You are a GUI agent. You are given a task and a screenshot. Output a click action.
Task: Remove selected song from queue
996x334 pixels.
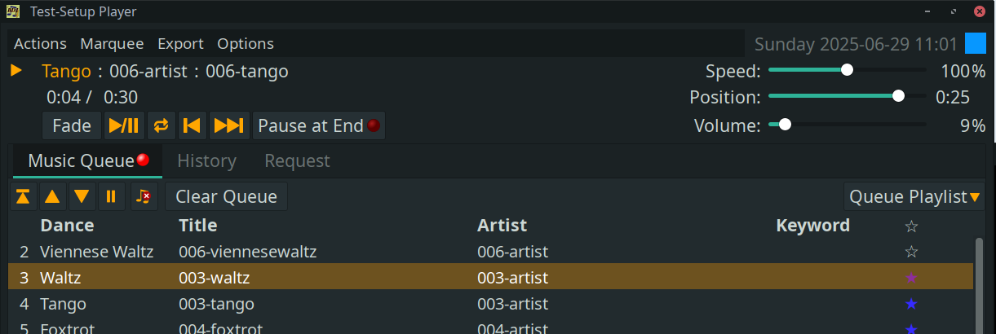[144, 196]
